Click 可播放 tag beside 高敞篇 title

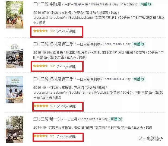[x=146, y=4]
